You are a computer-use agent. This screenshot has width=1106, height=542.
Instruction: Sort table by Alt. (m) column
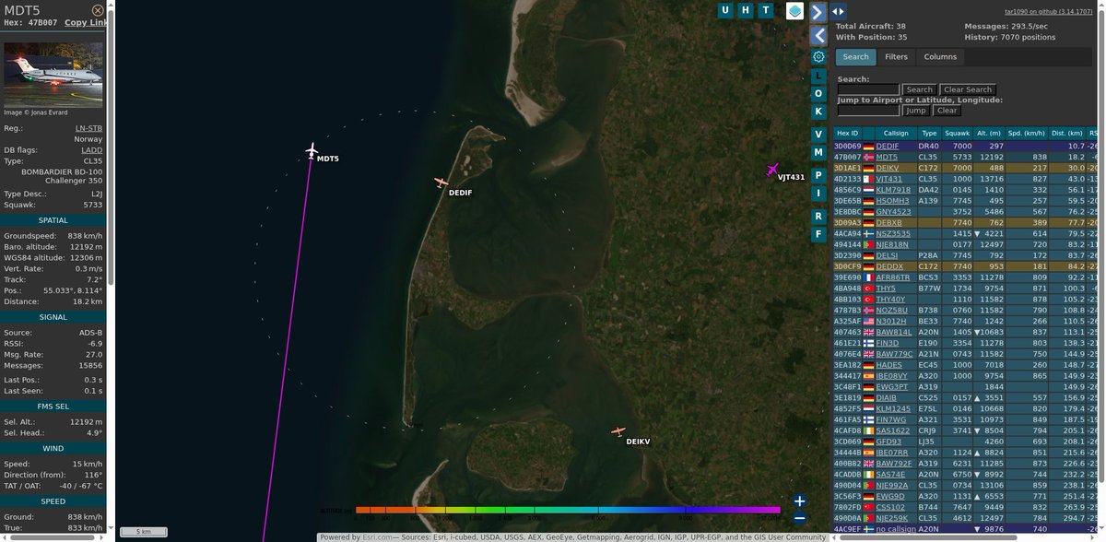[991, 134]
